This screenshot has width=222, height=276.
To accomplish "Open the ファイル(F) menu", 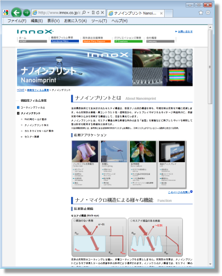I will pos(17,21).
